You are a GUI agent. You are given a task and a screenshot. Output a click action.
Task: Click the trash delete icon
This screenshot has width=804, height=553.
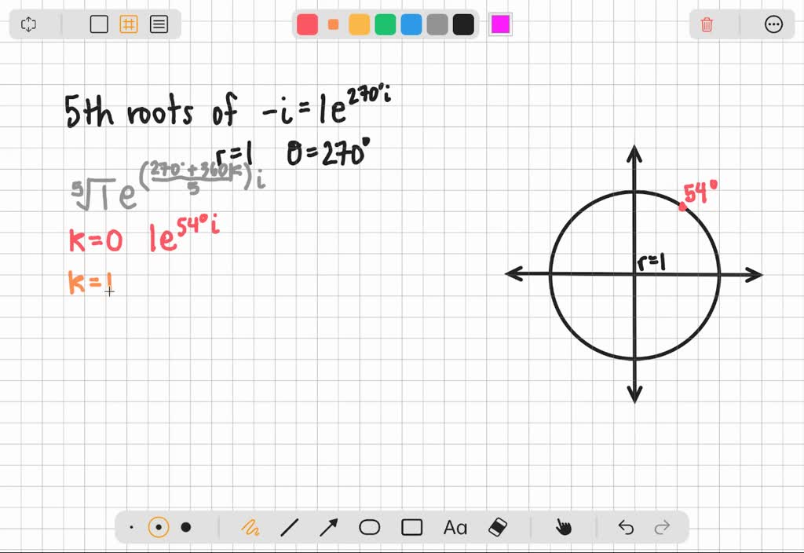[x=706, y=24]
